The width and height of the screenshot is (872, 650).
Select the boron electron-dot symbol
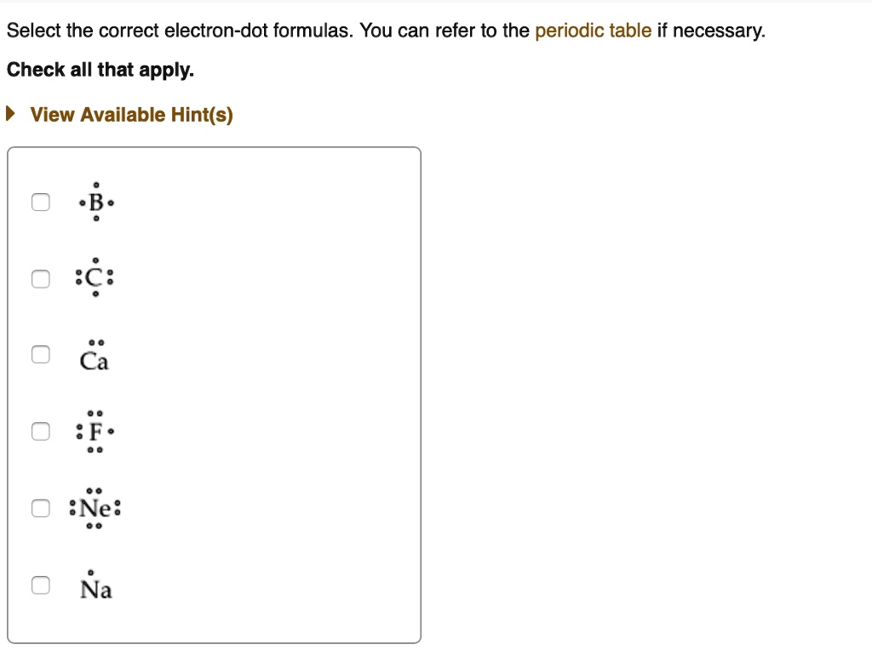tap(95, 202)
